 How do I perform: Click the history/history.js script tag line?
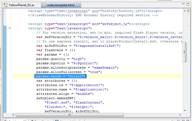coord(95,11)
